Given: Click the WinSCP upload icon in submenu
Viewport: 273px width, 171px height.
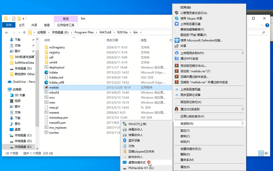Looking at the screenshot, I should 125,124.
